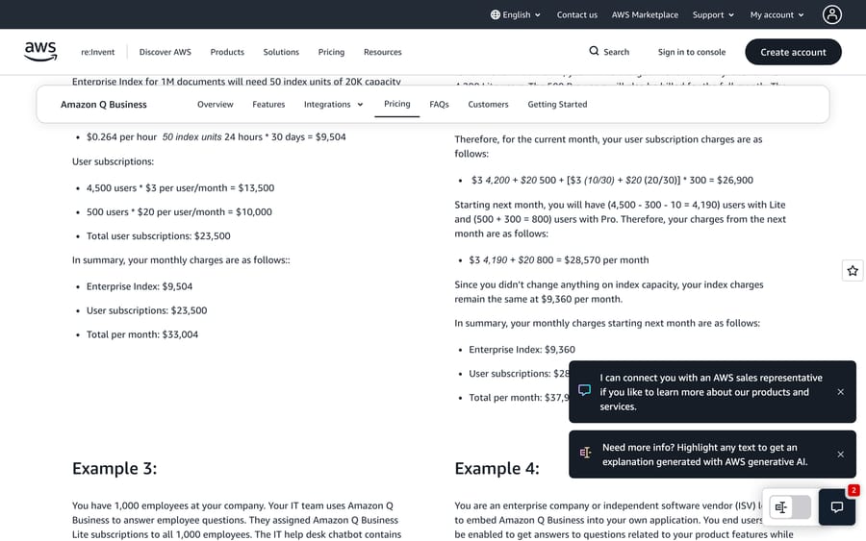Open the Solutions menu
Image resolution: width=866 pixels, height=541 pixels.
coord(281,52)
